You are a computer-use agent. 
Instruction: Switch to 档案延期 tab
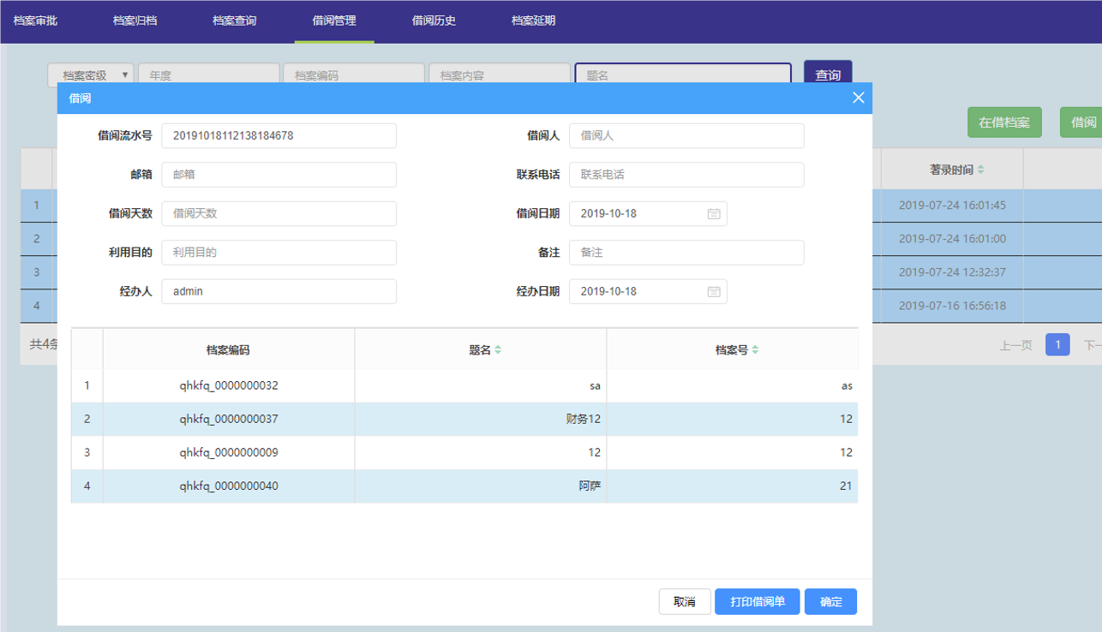[x=533, y=21]
